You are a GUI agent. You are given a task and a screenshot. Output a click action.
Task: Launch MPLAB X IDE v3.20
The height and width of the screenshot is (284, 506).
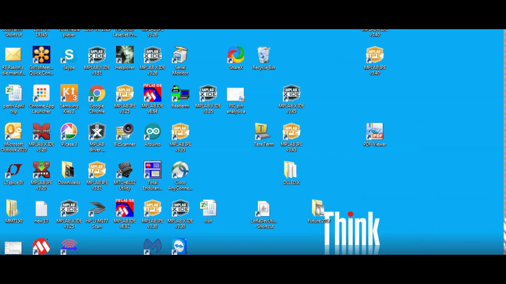pyautogui.click(x=41, y=138)
